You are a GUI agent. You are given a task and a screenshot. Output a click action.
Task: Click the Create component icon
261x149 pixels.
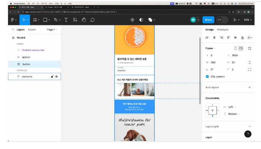[x=132, y=20]
